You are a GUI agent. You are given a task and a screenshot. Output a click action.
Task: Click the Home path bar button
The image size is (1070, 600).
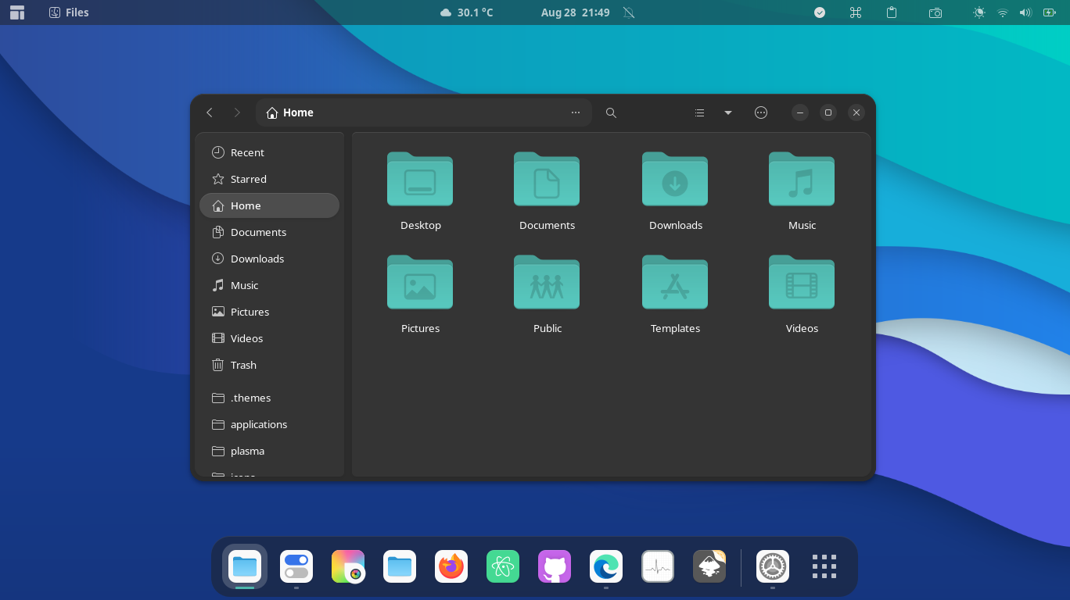[290, 112]
